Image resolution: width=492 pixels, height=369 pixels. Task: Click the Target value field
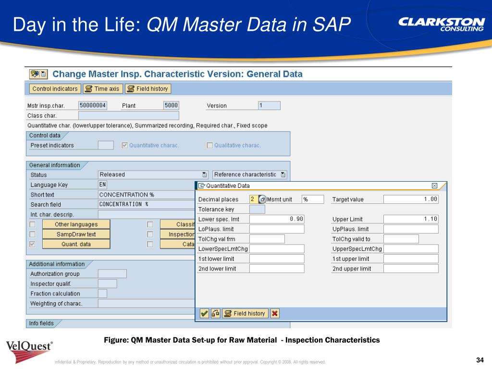[411, 199]
